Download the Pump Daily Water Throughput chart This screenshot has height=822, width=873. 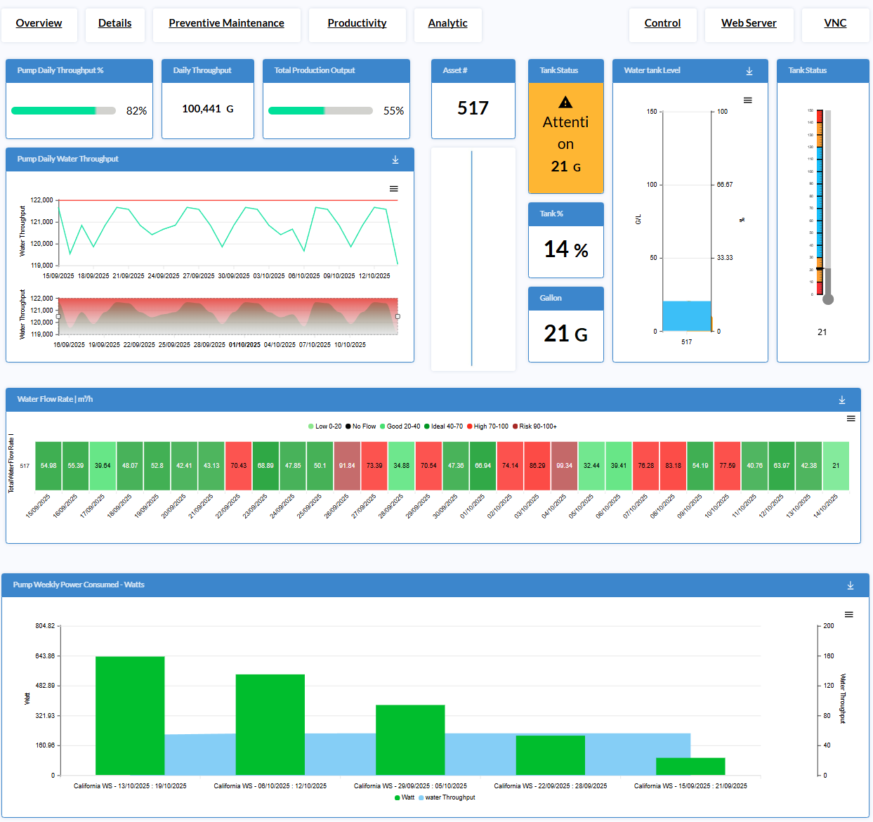pos(395,159)
